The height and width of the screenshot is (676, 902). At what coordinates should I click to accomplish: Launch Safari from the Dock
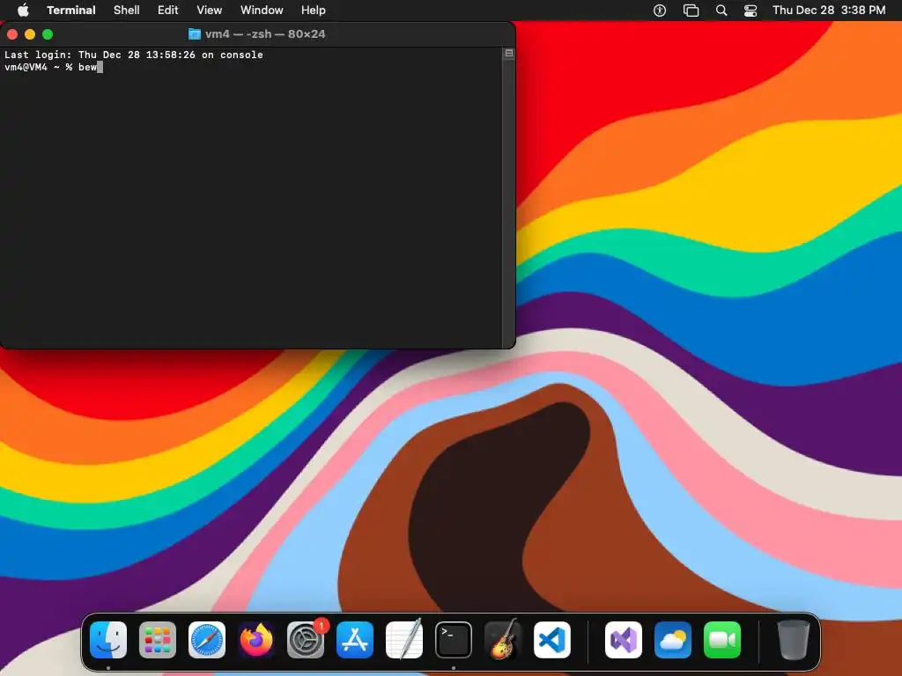click(x=207, y=640)
